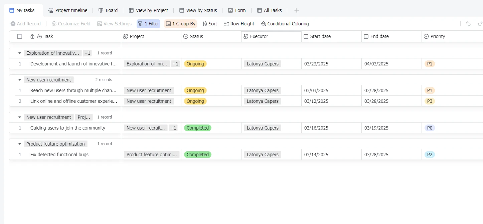Click the form icon beside Form tab
This screenshot has width=483, height=224.
pos(230,10)
